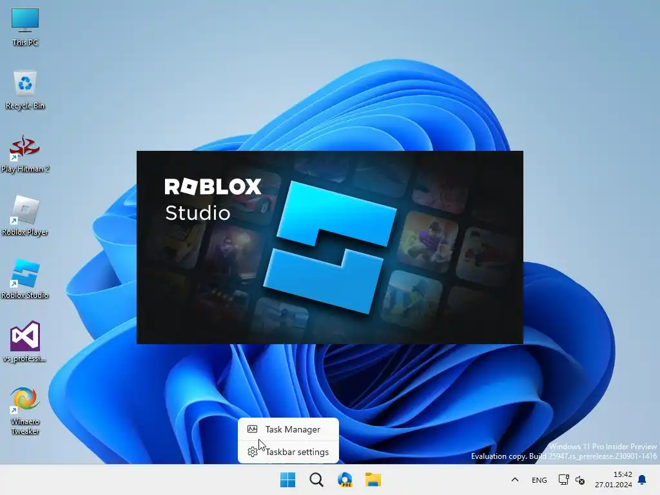This screenshot has height=495, width=660.
Task: Select the vs_professional installer icon
Action: [25, 342]
